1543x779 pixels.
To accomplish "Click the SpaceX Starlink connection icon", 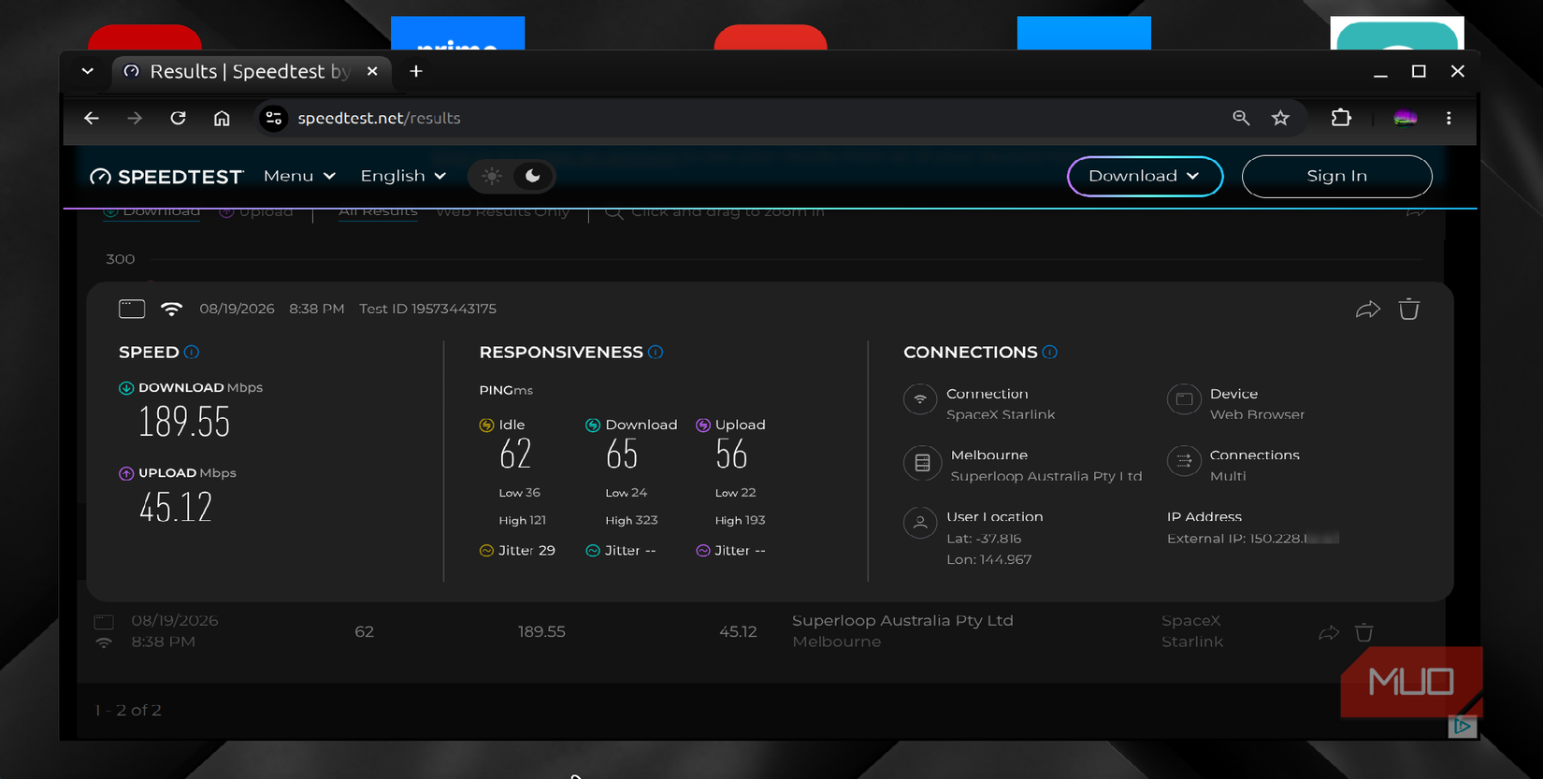I will pyautogui.click(x=920, y=399).
